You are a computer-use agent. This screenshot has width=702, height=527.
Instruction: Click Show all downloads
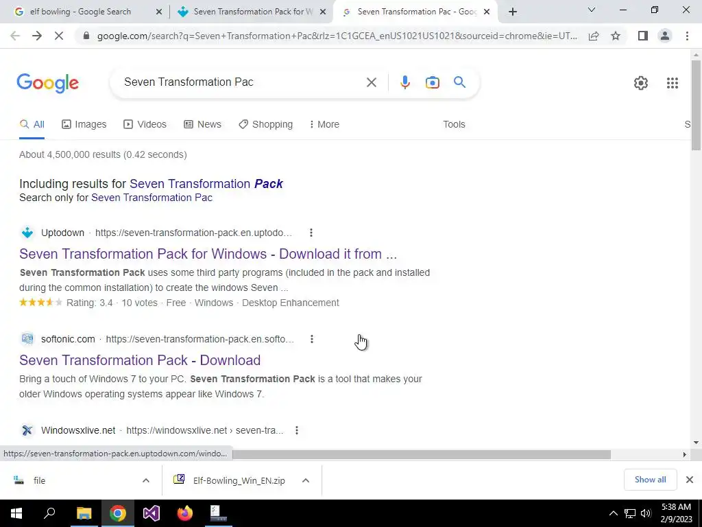point(650,480)
